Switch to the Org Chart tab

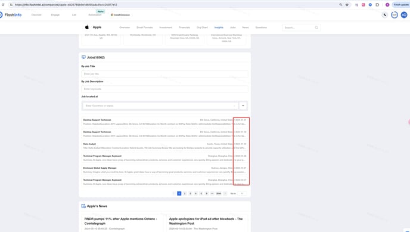tap(202, 27)
